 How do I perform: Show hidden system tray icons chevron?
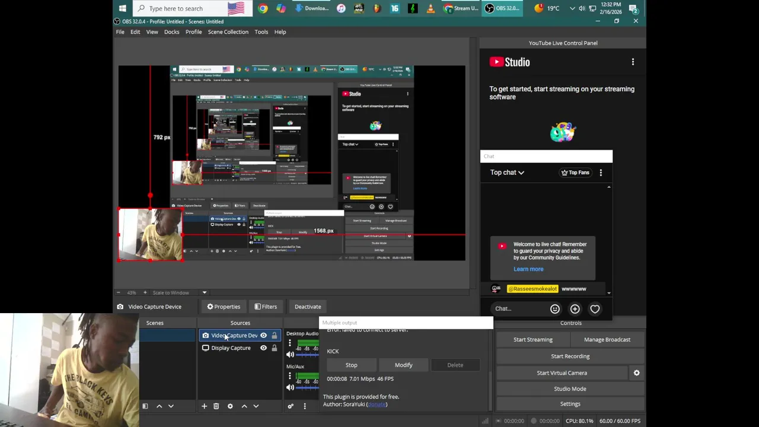[x=572, y=8]
